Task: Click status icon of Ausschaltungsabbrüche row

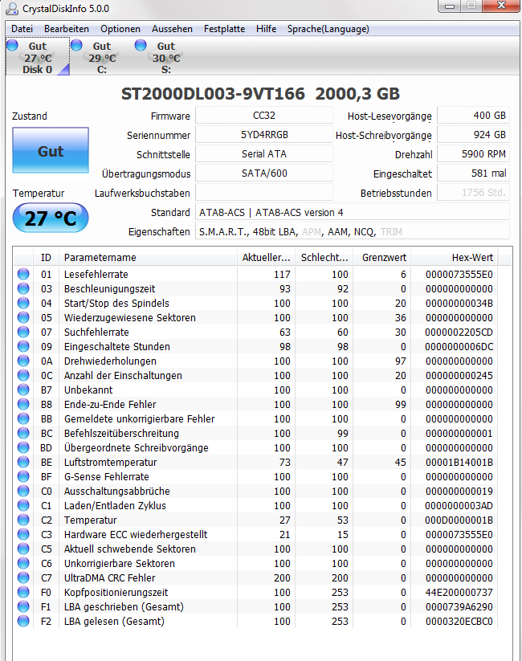Action: [x=23, y=491]
